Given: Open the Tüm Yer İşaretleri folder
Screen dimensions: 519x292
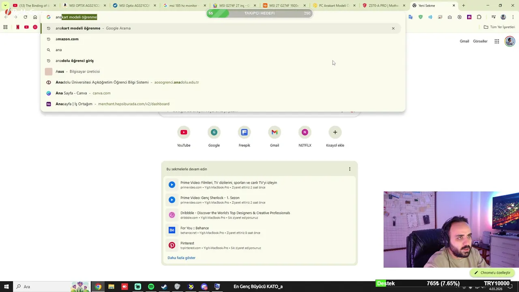Looking at the screenshot, I should pos(499,27).
